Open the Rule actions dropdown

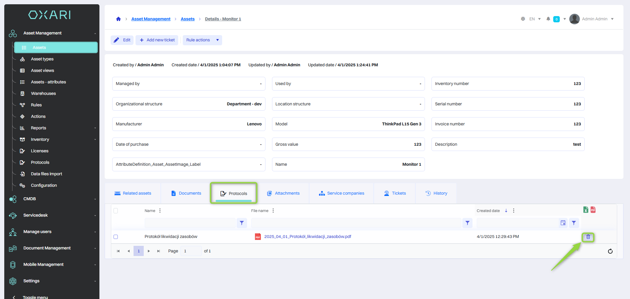tap(202, 40)
